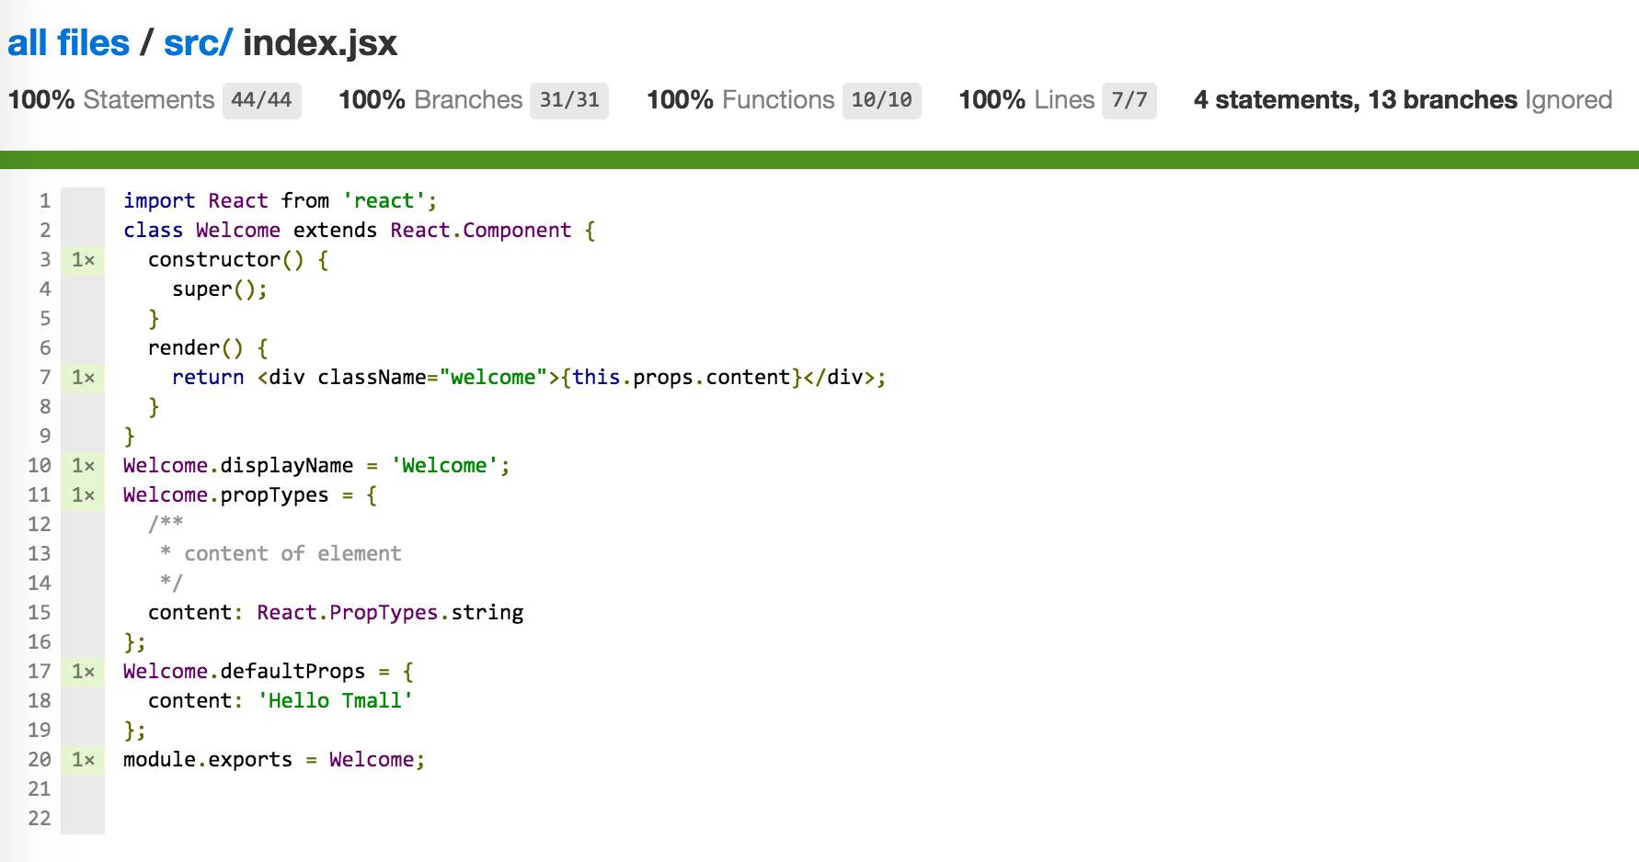Screen dimensions: 1639x862
Task: Click the "1×" execution count beside line 3
Action: (82, 260)
